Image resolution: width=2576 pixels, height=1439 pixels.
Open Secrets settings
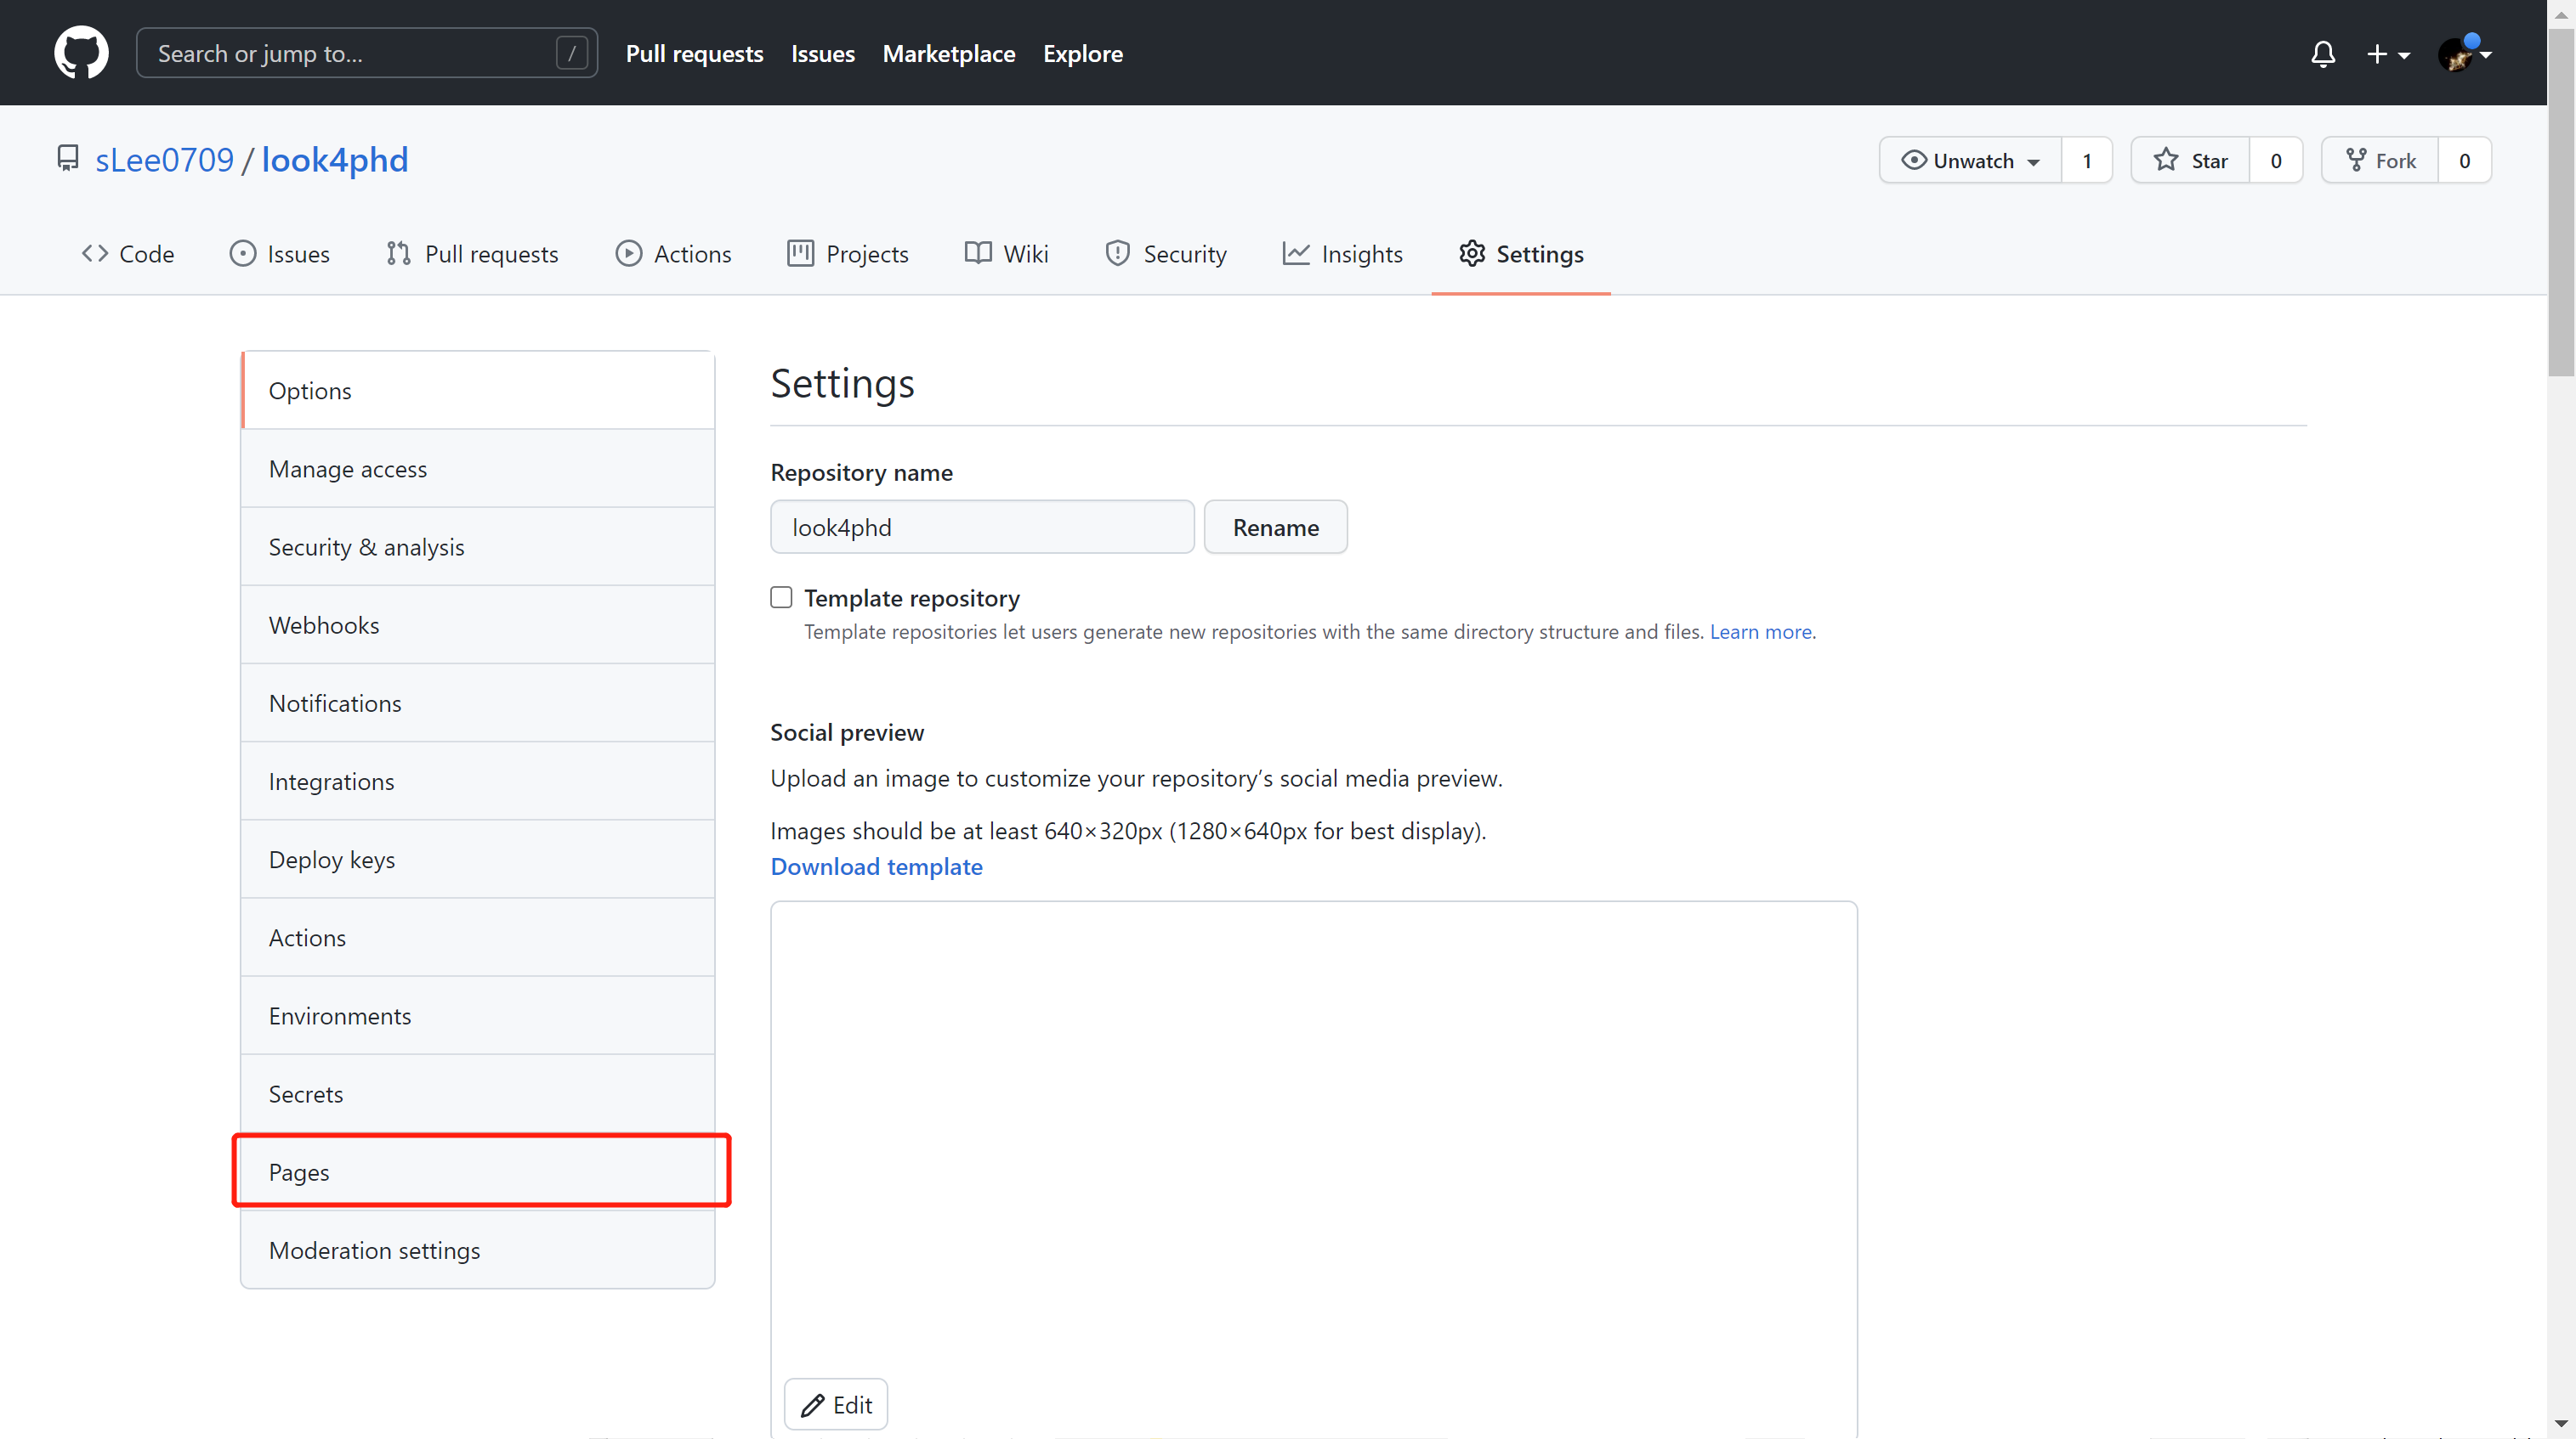(x=478, y=1094)
